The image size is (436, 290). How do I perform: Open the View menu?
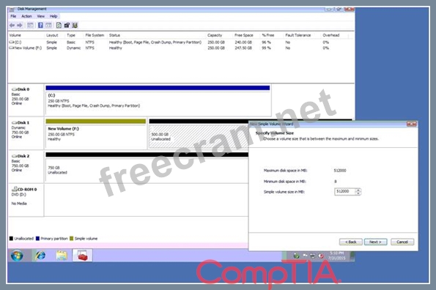pos(41,16)
